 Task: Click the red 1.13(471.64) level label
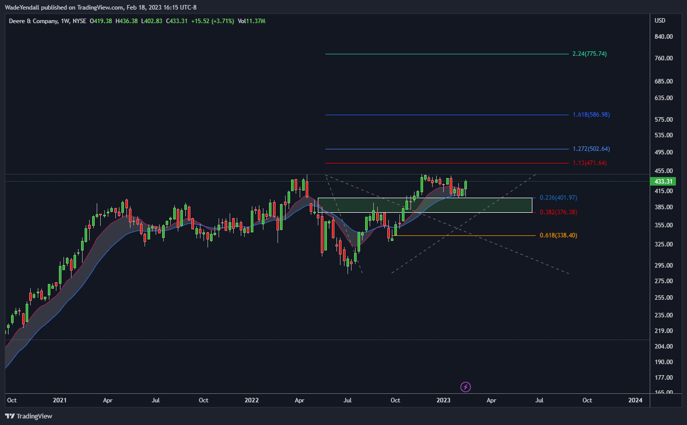[589, 163]
